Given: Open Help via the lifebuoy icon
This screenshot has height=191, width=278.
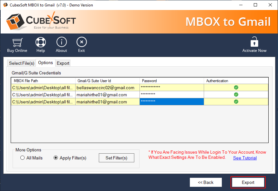Looking at the screenshot, I should tap(41, 43).
